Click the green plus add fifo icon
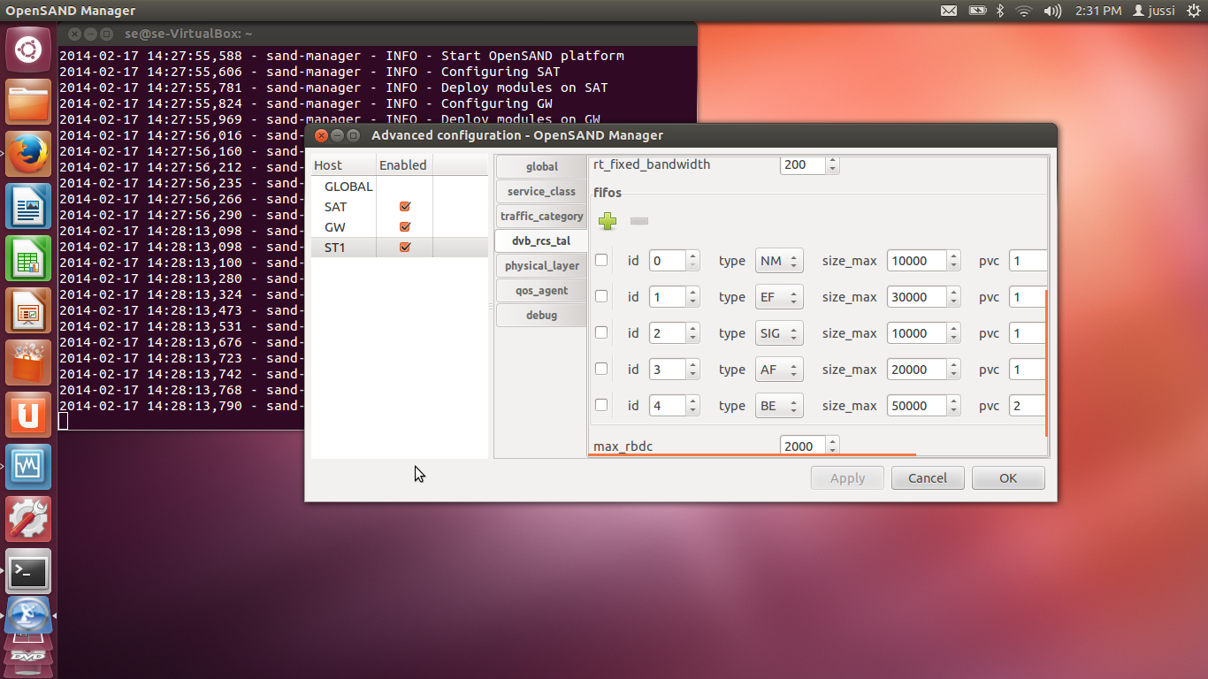 click(x=608, y=221)
